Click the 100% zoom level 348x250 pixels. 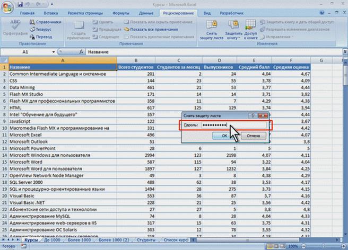pyautogui.click(x=293, y=246)
